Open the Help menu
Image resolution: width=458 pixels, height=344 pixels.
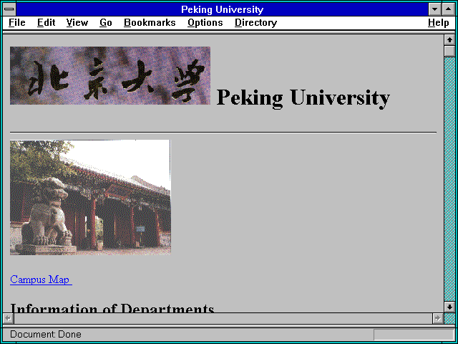click(x=439, y=23)
